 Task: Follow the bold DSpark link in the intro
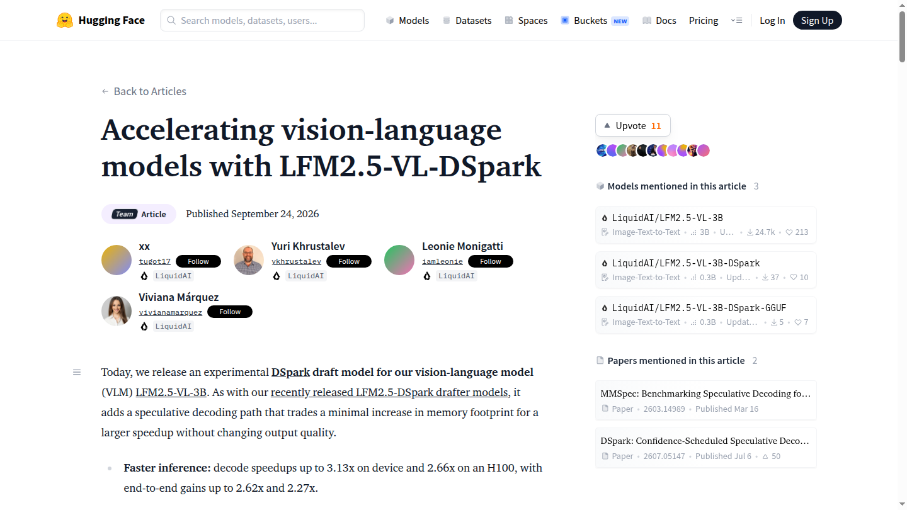290,372
